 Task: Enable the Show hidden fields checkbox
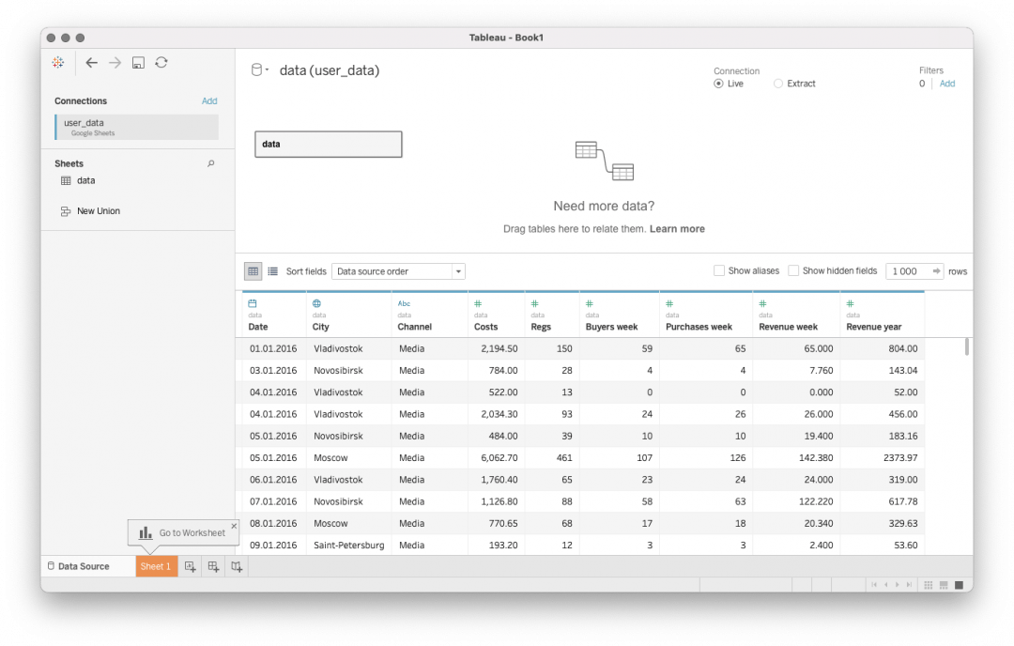click(x=793, y=270)
